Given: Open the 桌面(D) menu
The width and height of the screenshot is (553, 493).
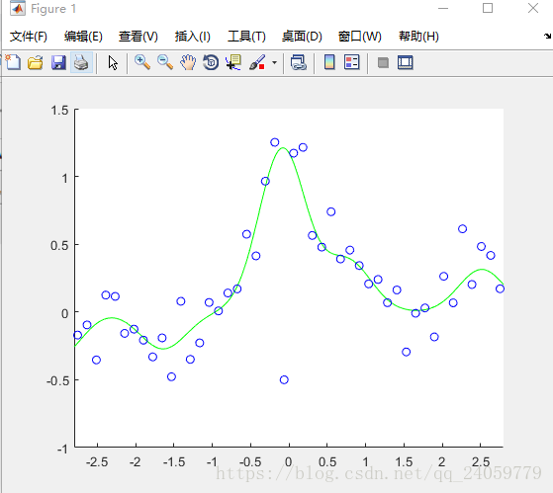Looking at the screenshot, I should pos(302,37).
